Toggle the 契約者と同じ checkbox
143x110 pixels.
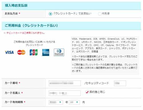click(x=87, y=92)
